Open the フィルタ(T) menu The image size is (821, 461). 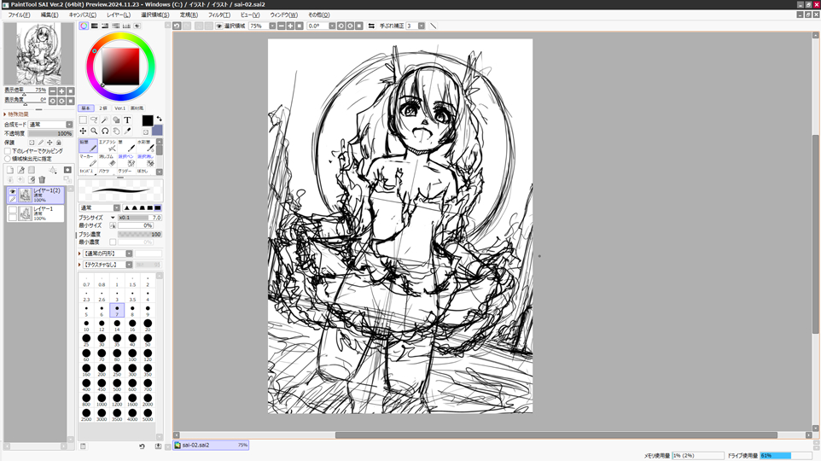[219, 15]
